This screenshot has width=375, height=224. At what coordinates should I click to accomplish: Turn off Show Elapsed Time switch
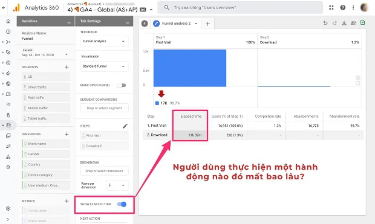point(122,204)
